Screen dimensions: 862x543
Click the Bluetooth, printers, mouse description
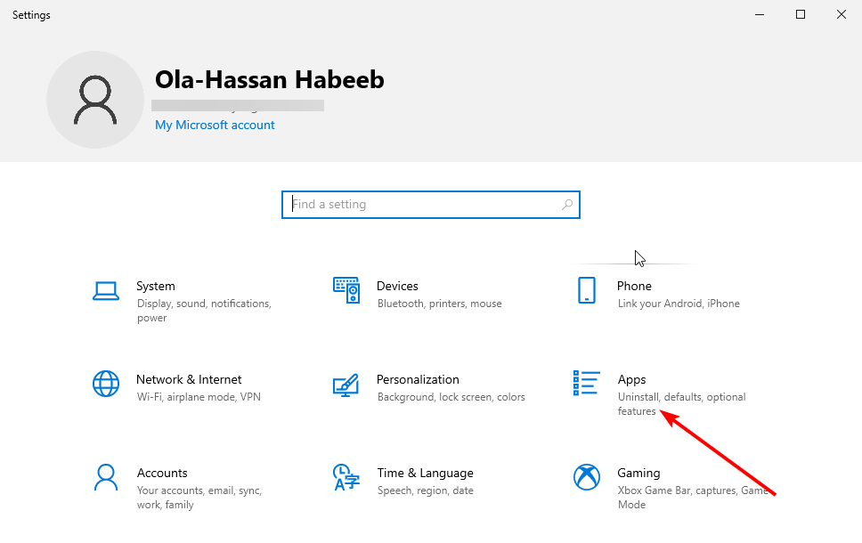point(439,304)
